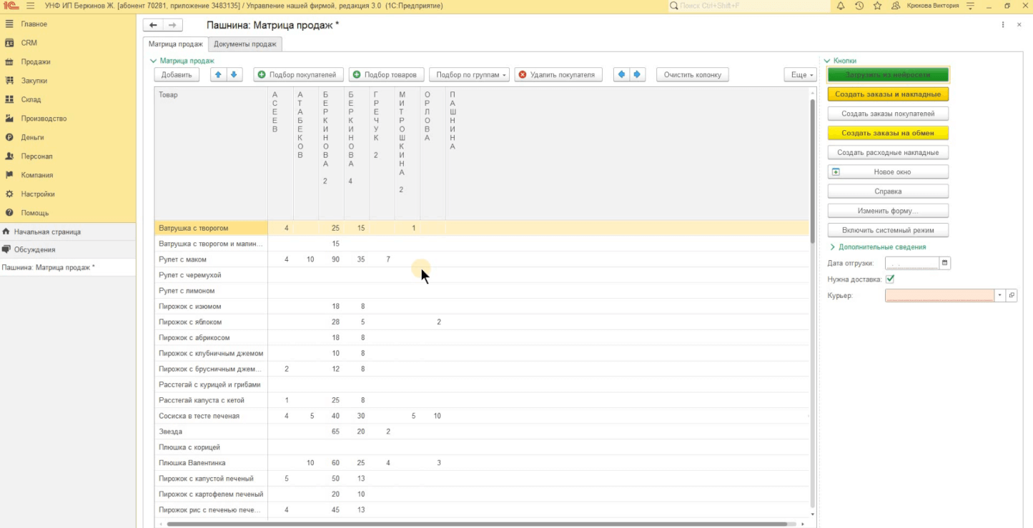Open history via the clock icon

pos(859,6)
